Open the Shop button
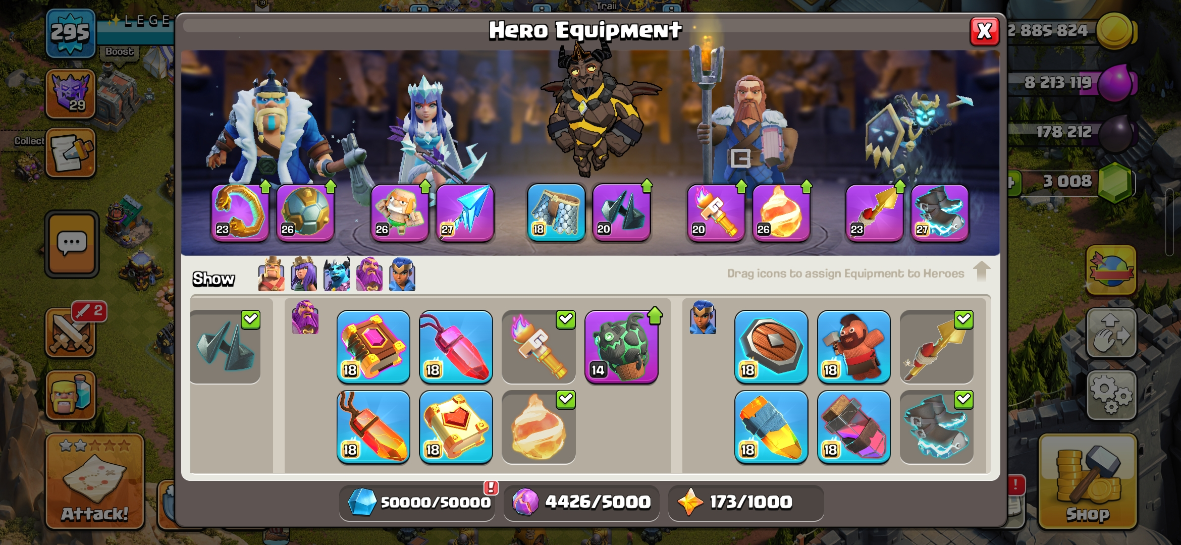1181x545 pixels. coord(1087,481)
